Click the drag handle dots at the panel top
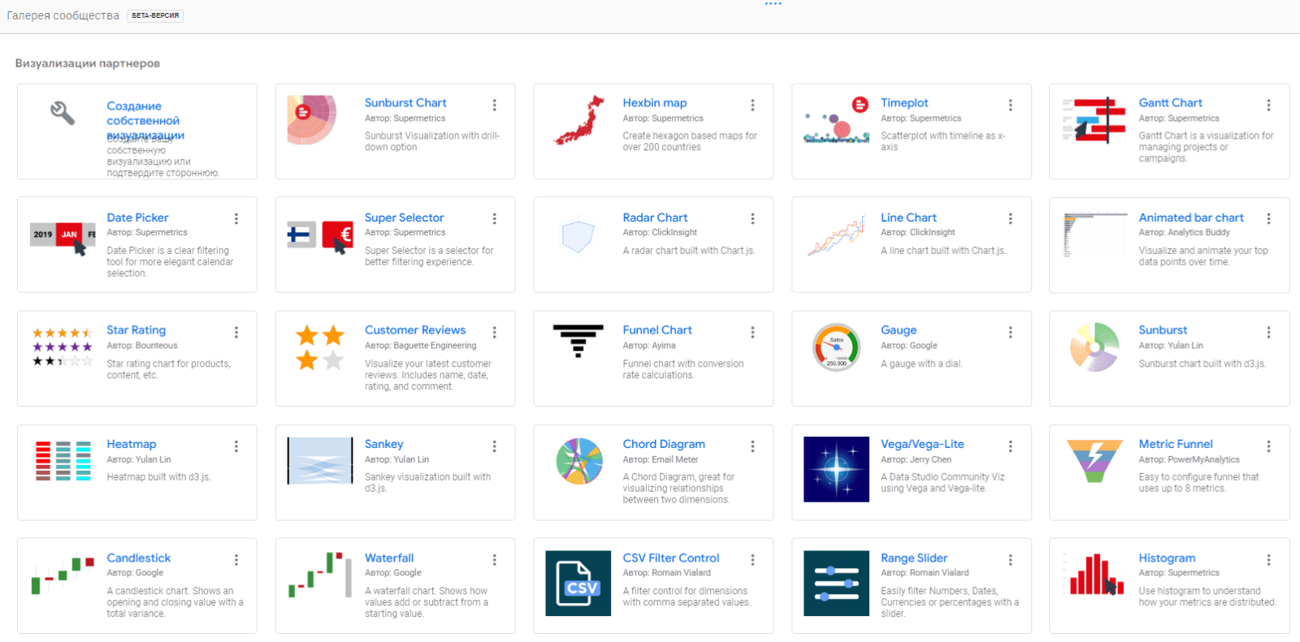The image size is (1300, 642). 773,4
